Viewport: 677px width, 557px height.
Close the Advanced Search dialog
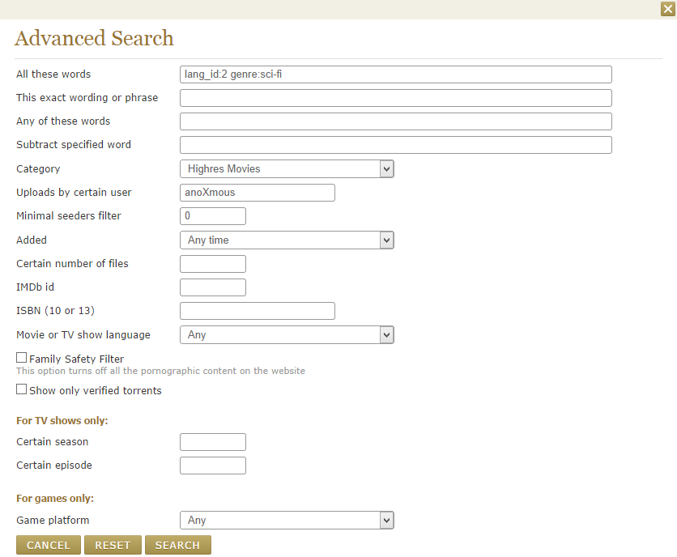pos(667,9)
